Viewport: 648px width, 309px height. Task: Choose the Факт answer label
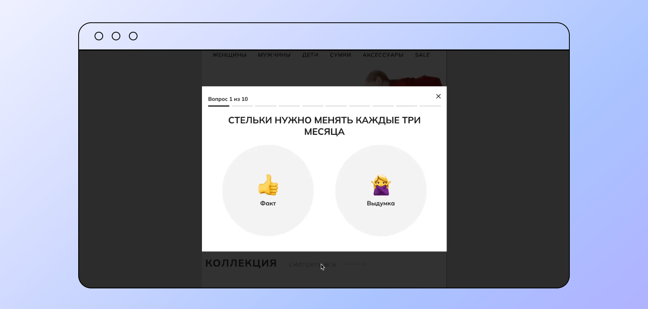coord(268,203)
